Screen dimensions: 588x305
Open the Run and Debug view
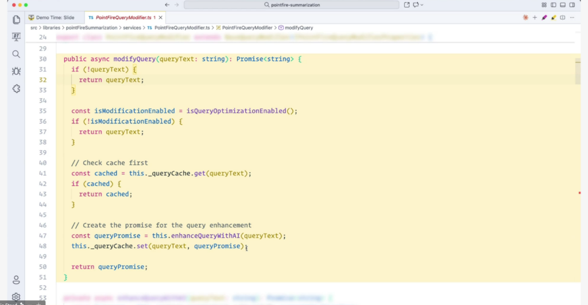click(16, 71)
